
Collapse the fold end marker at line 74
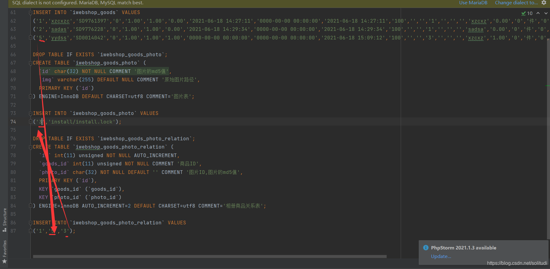pos(30,122)
